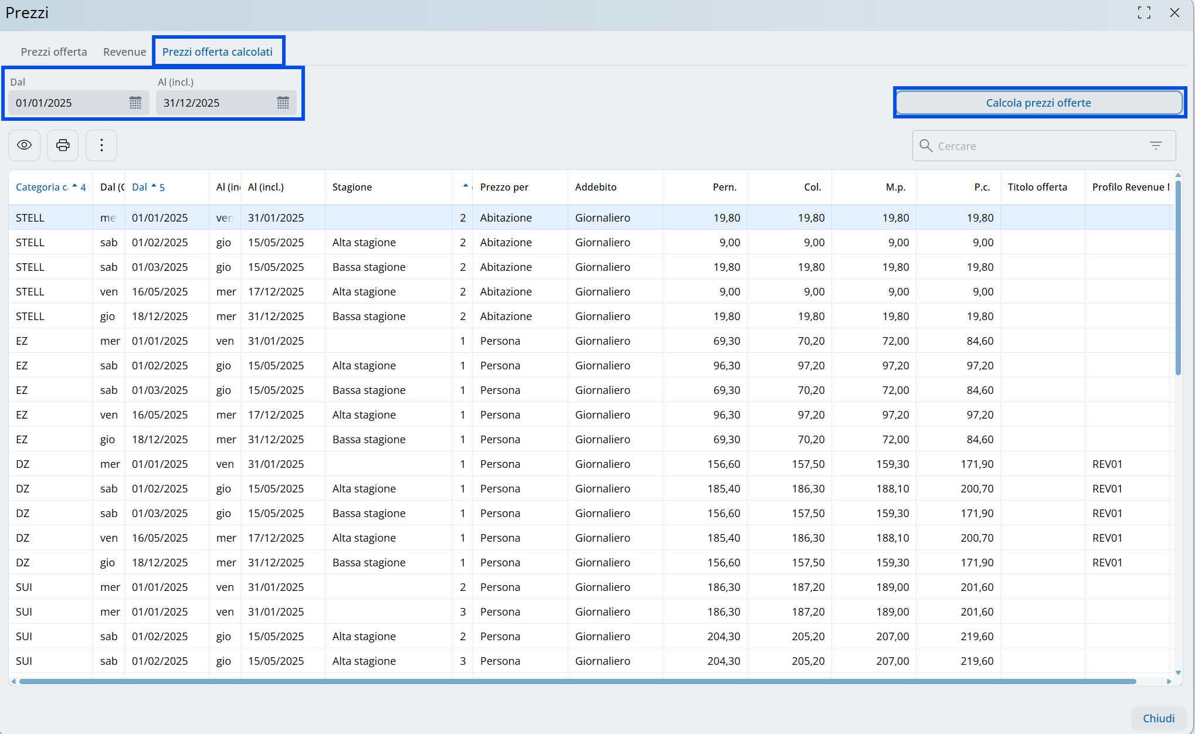
Task: Open calendar picker for Dal date
Action: (x=135, y=103)
